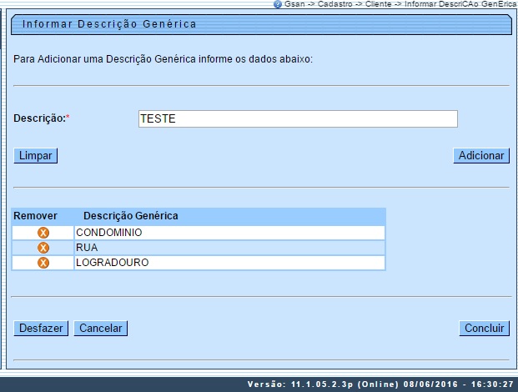The height and width of the screenshot is (392, 518).
Task: Click the Adicionar button
Action: 481,155
